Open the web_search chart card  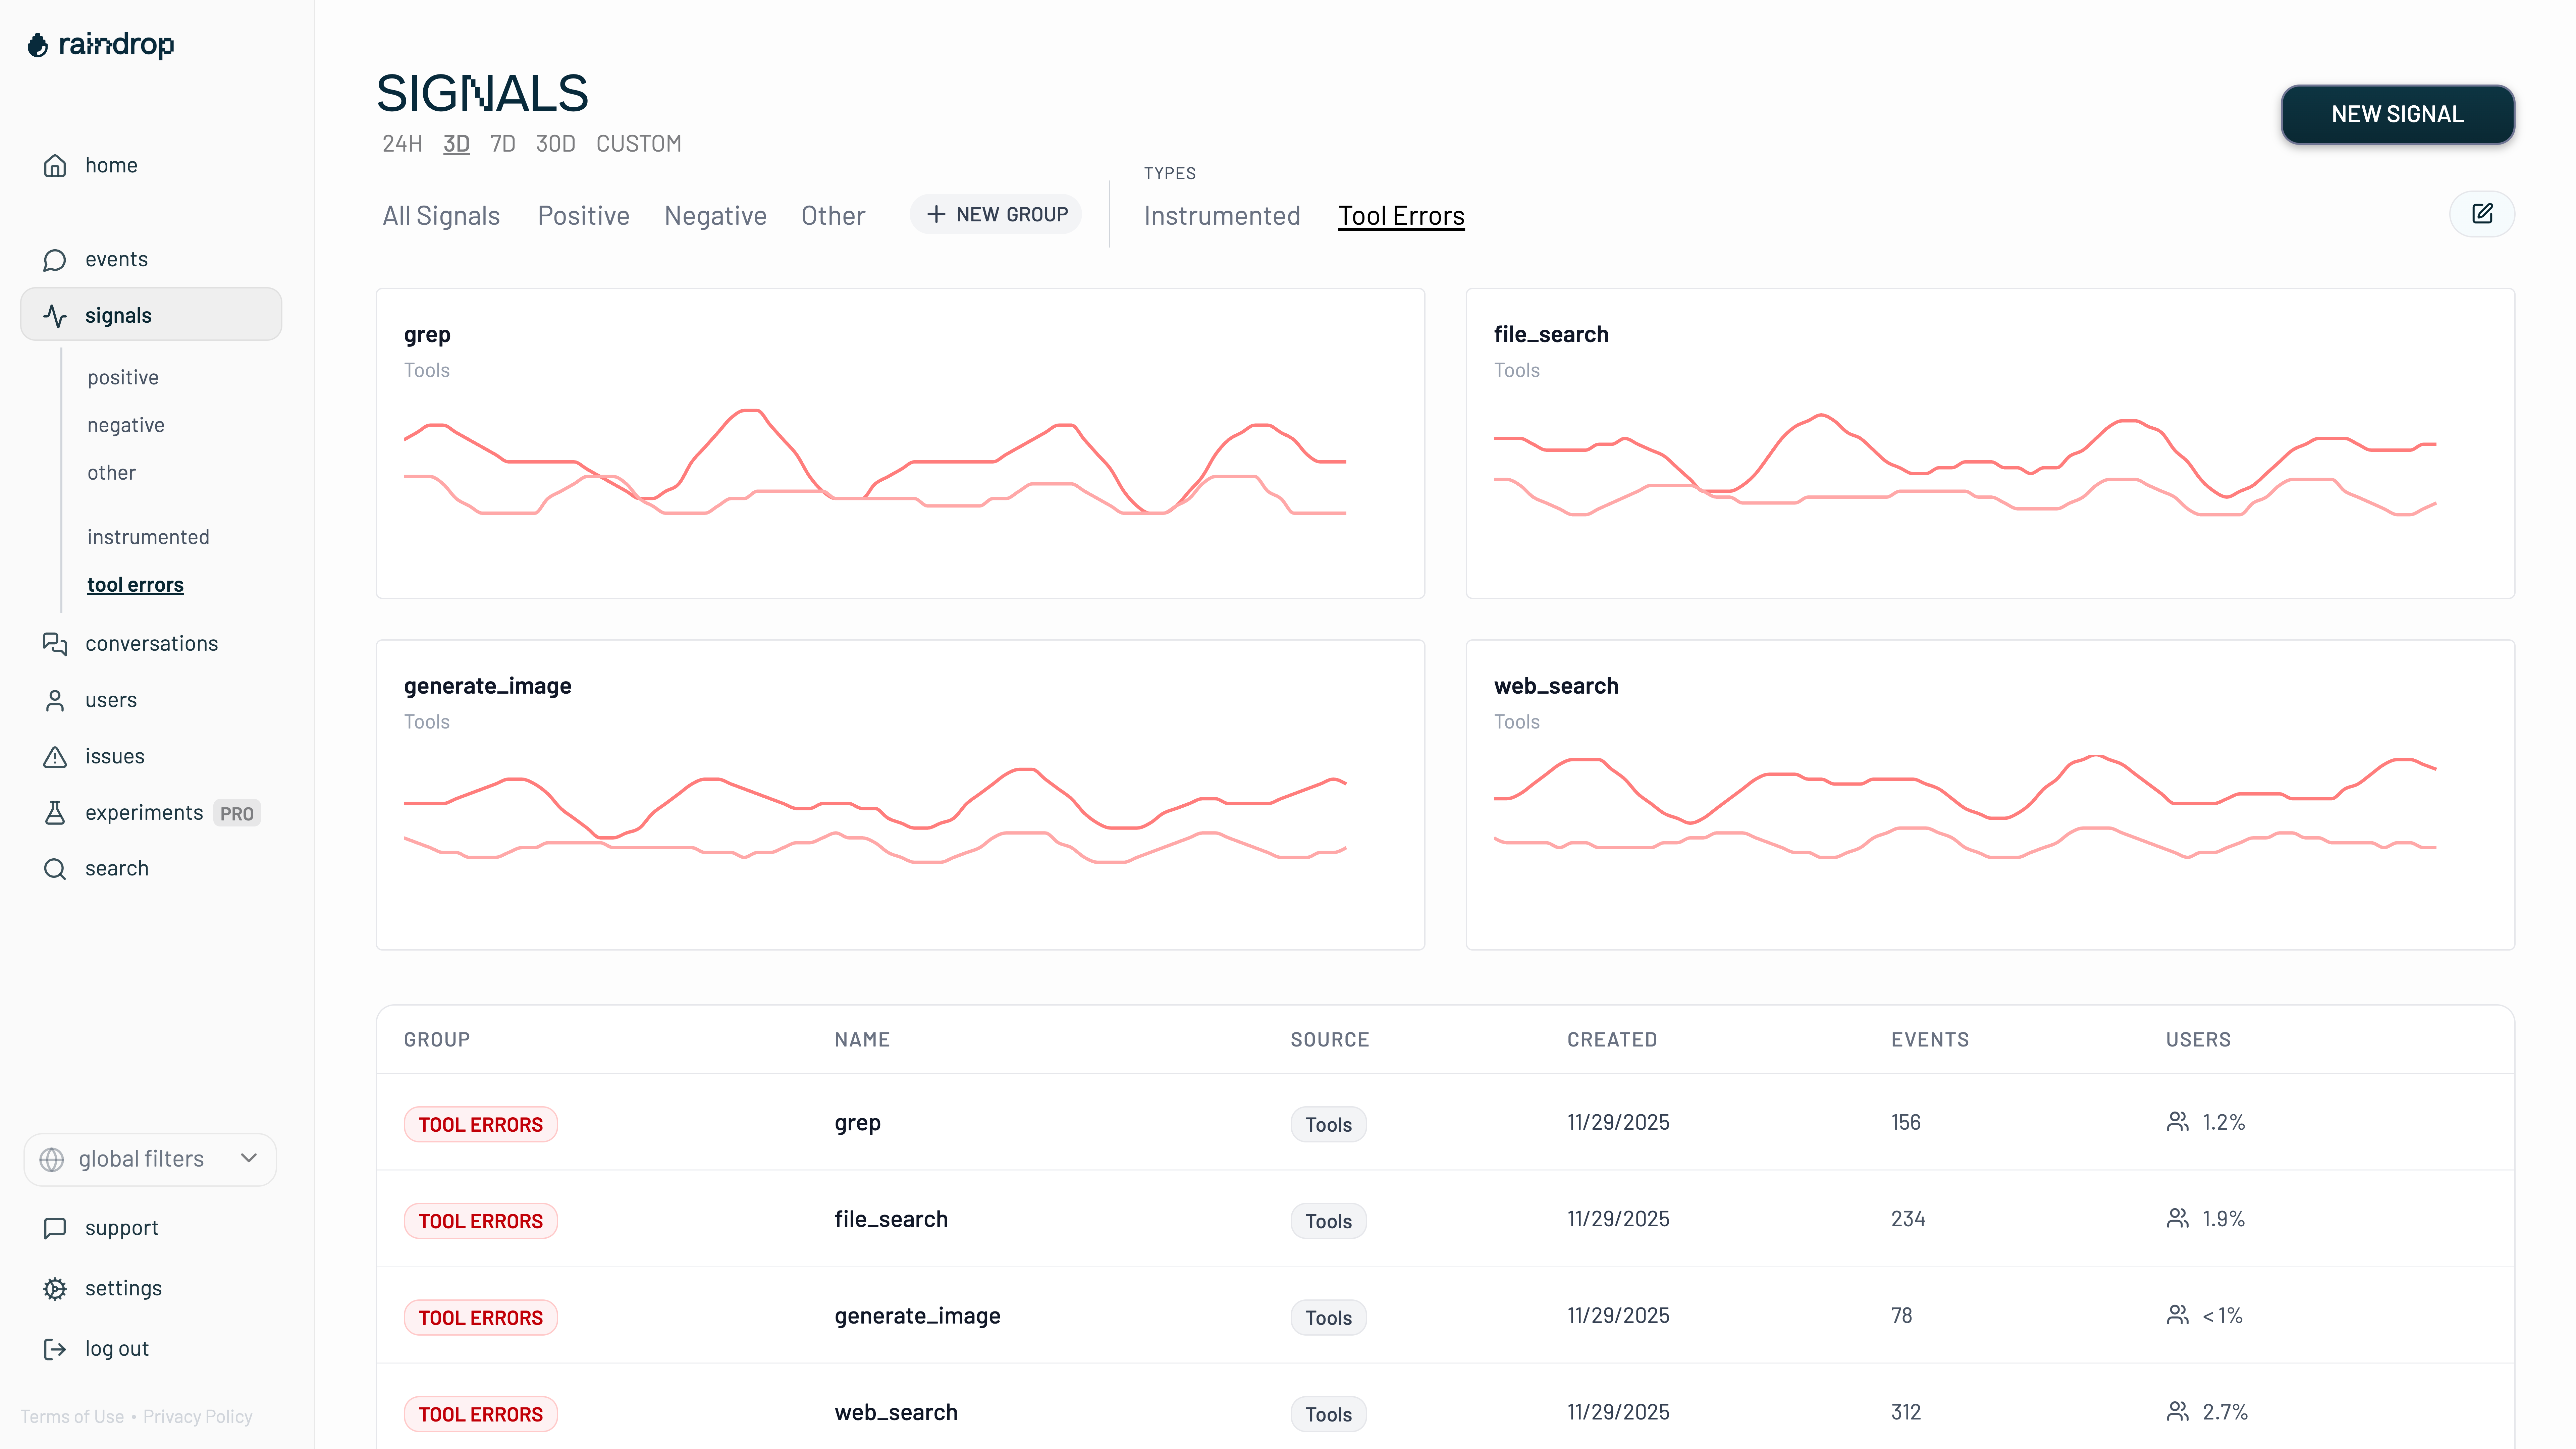click(x=1989, y=795)
